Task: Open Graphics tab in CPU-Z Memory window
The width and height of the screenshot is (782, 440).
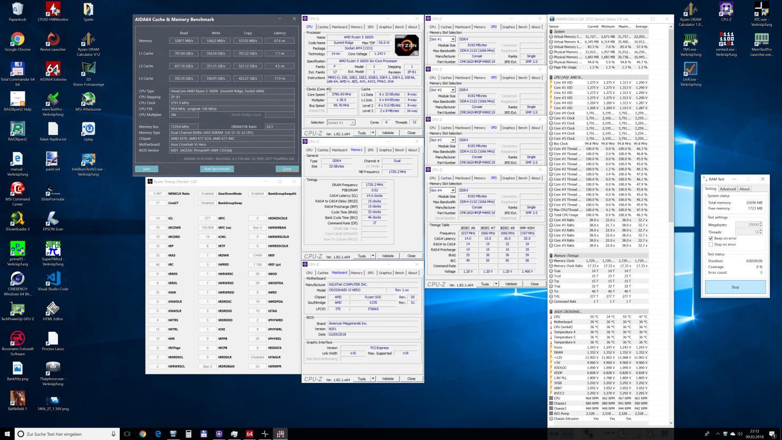Action: (x=385, y=150)
